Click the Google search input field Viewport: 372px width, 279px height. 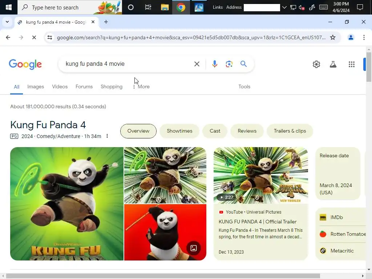click(128, 64)
